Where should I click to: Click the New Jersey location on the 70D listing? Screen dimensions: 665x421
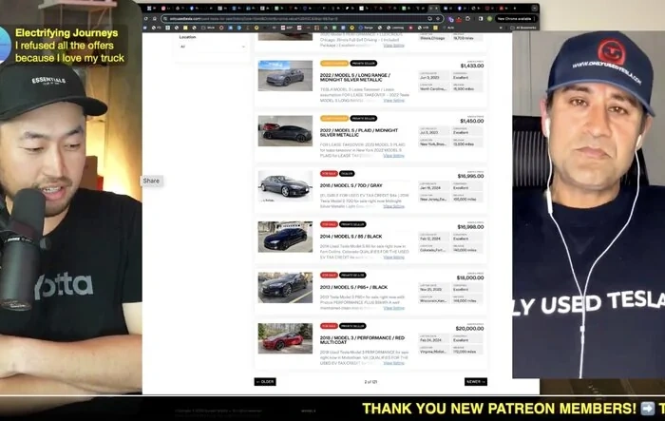click(x=433, y=198)
